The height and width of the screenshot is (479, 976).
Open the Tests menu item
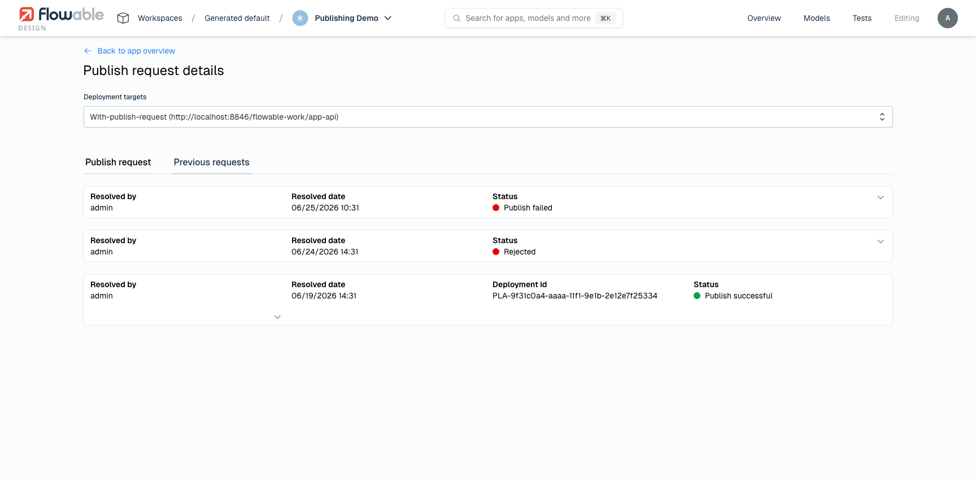(x=862, y=18)
